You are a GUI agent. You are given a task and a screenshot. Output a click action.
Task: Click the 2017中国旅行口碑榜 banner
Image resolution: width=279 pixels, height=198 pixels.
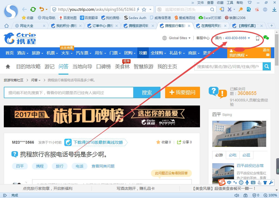[x=102, y=116]
